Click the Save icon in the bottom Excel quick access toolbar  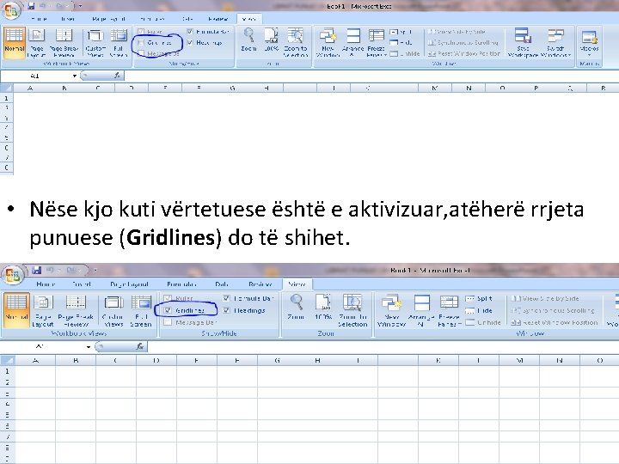click(x=37, y=270)
